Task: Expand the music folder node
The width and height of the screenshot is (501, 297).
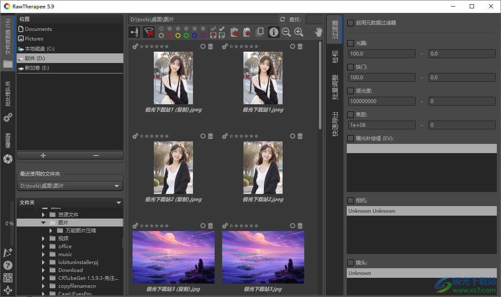Action: pos(43,254)
